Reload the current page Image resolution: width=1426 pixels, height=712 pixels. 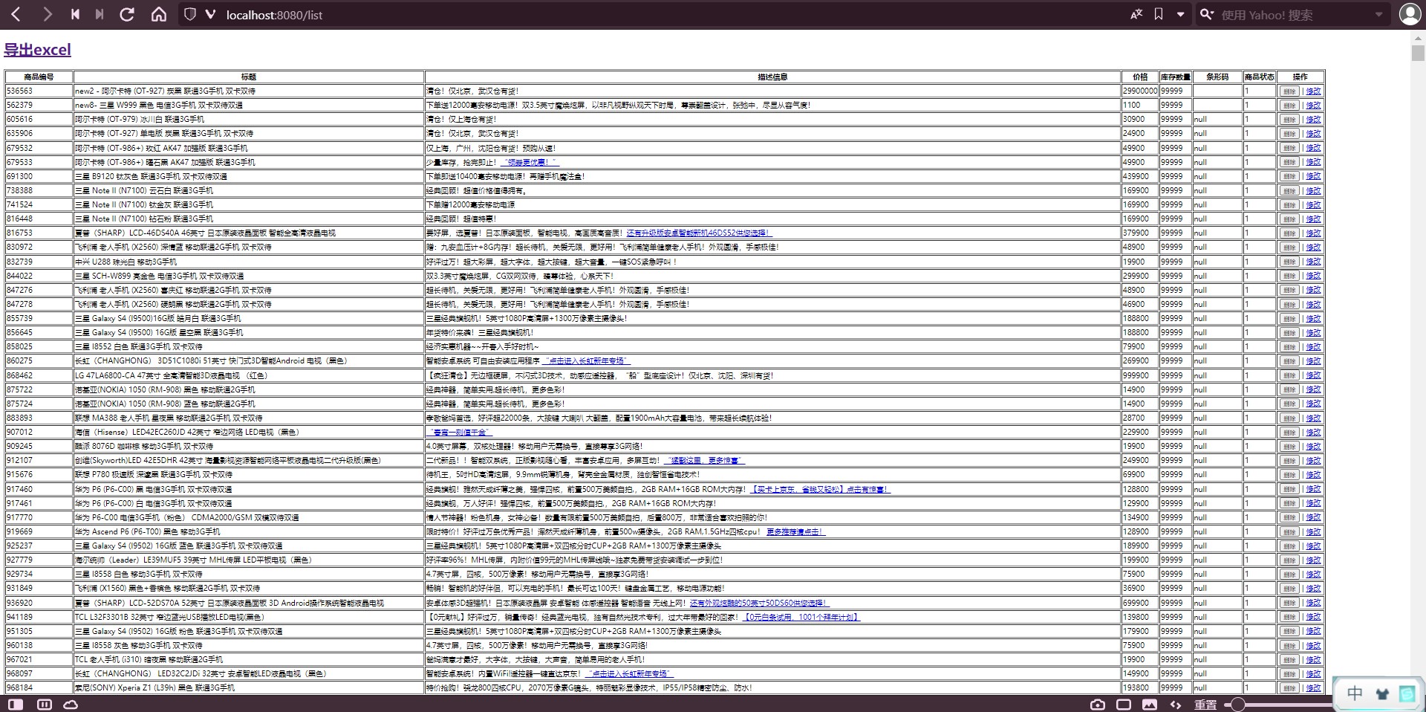point(127,14)
